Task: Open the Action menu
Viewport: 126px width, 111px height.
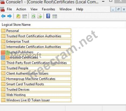Action: pyautogui.click(x=21, y=9)
